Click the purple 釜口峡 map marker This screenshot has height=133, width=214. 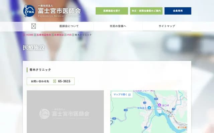coord(159,105)
